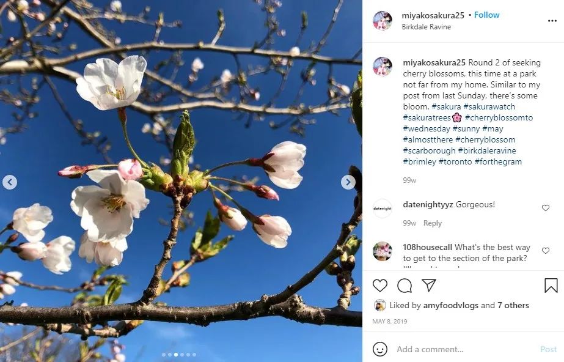Like the post with the heart icon
The image size is (564, 362).
(x=380, y=286)
